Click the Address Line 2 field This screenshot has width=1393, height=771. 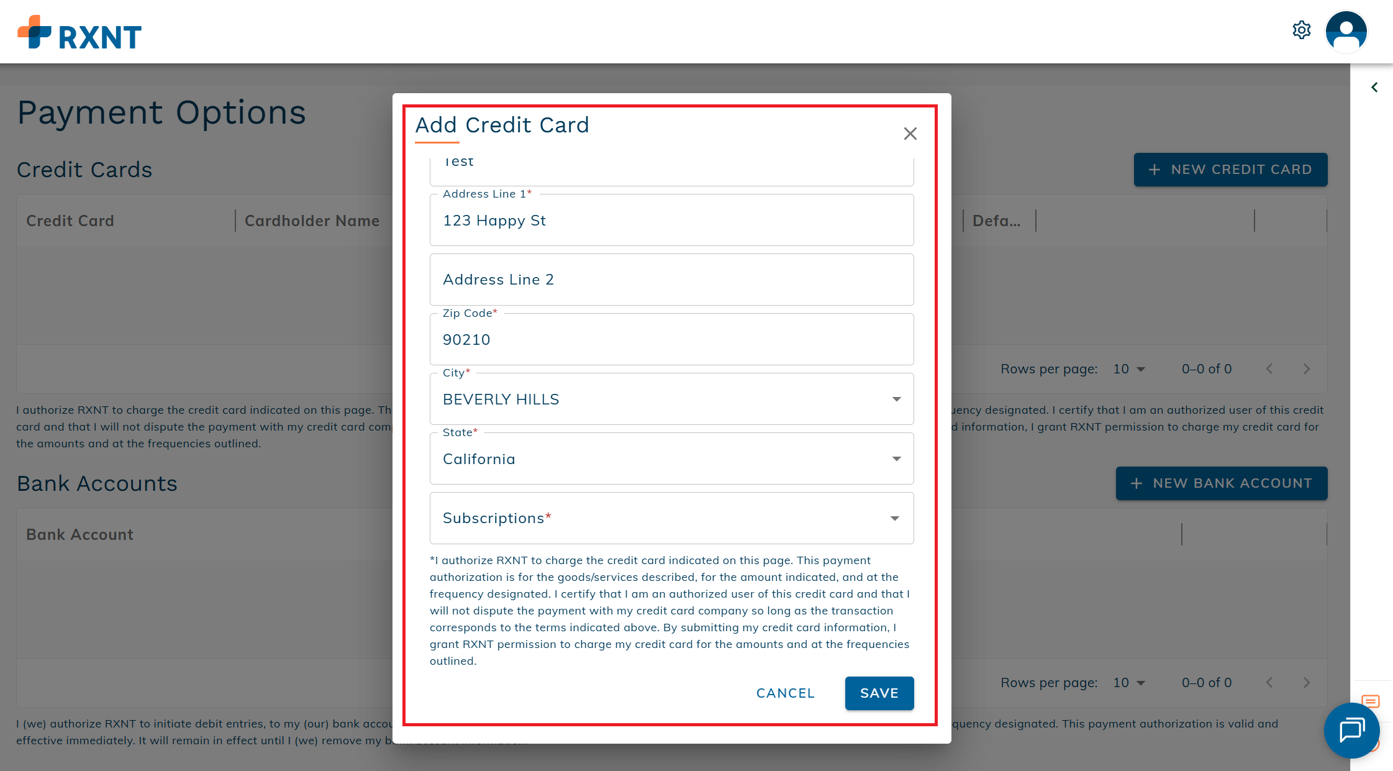[671, 280]
